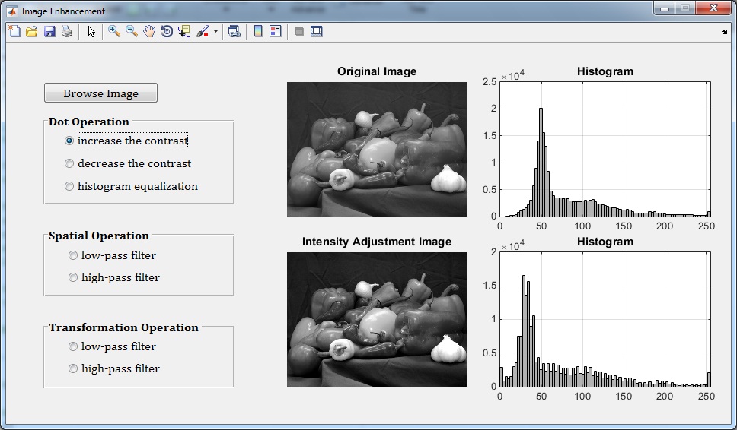Pick Transformation Operation high-pass filter
This screenshot has height=430, width=737.
[74, 368]
